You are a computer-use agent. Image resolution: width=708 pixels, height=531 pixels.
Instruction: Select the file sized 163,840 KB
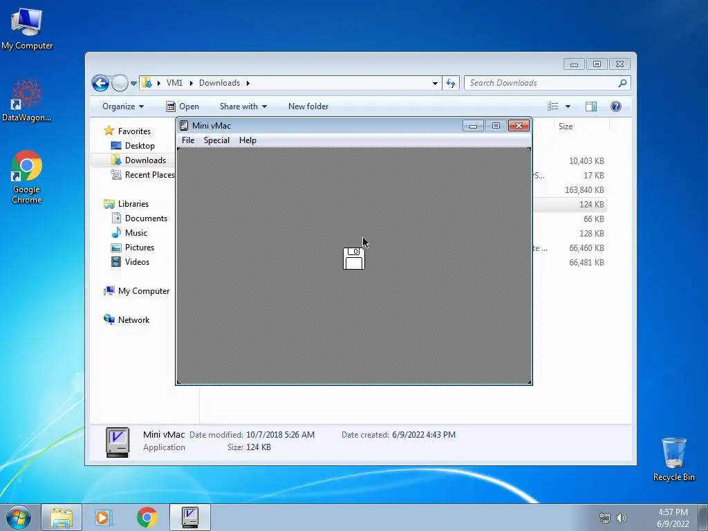(x=584, y=190)
